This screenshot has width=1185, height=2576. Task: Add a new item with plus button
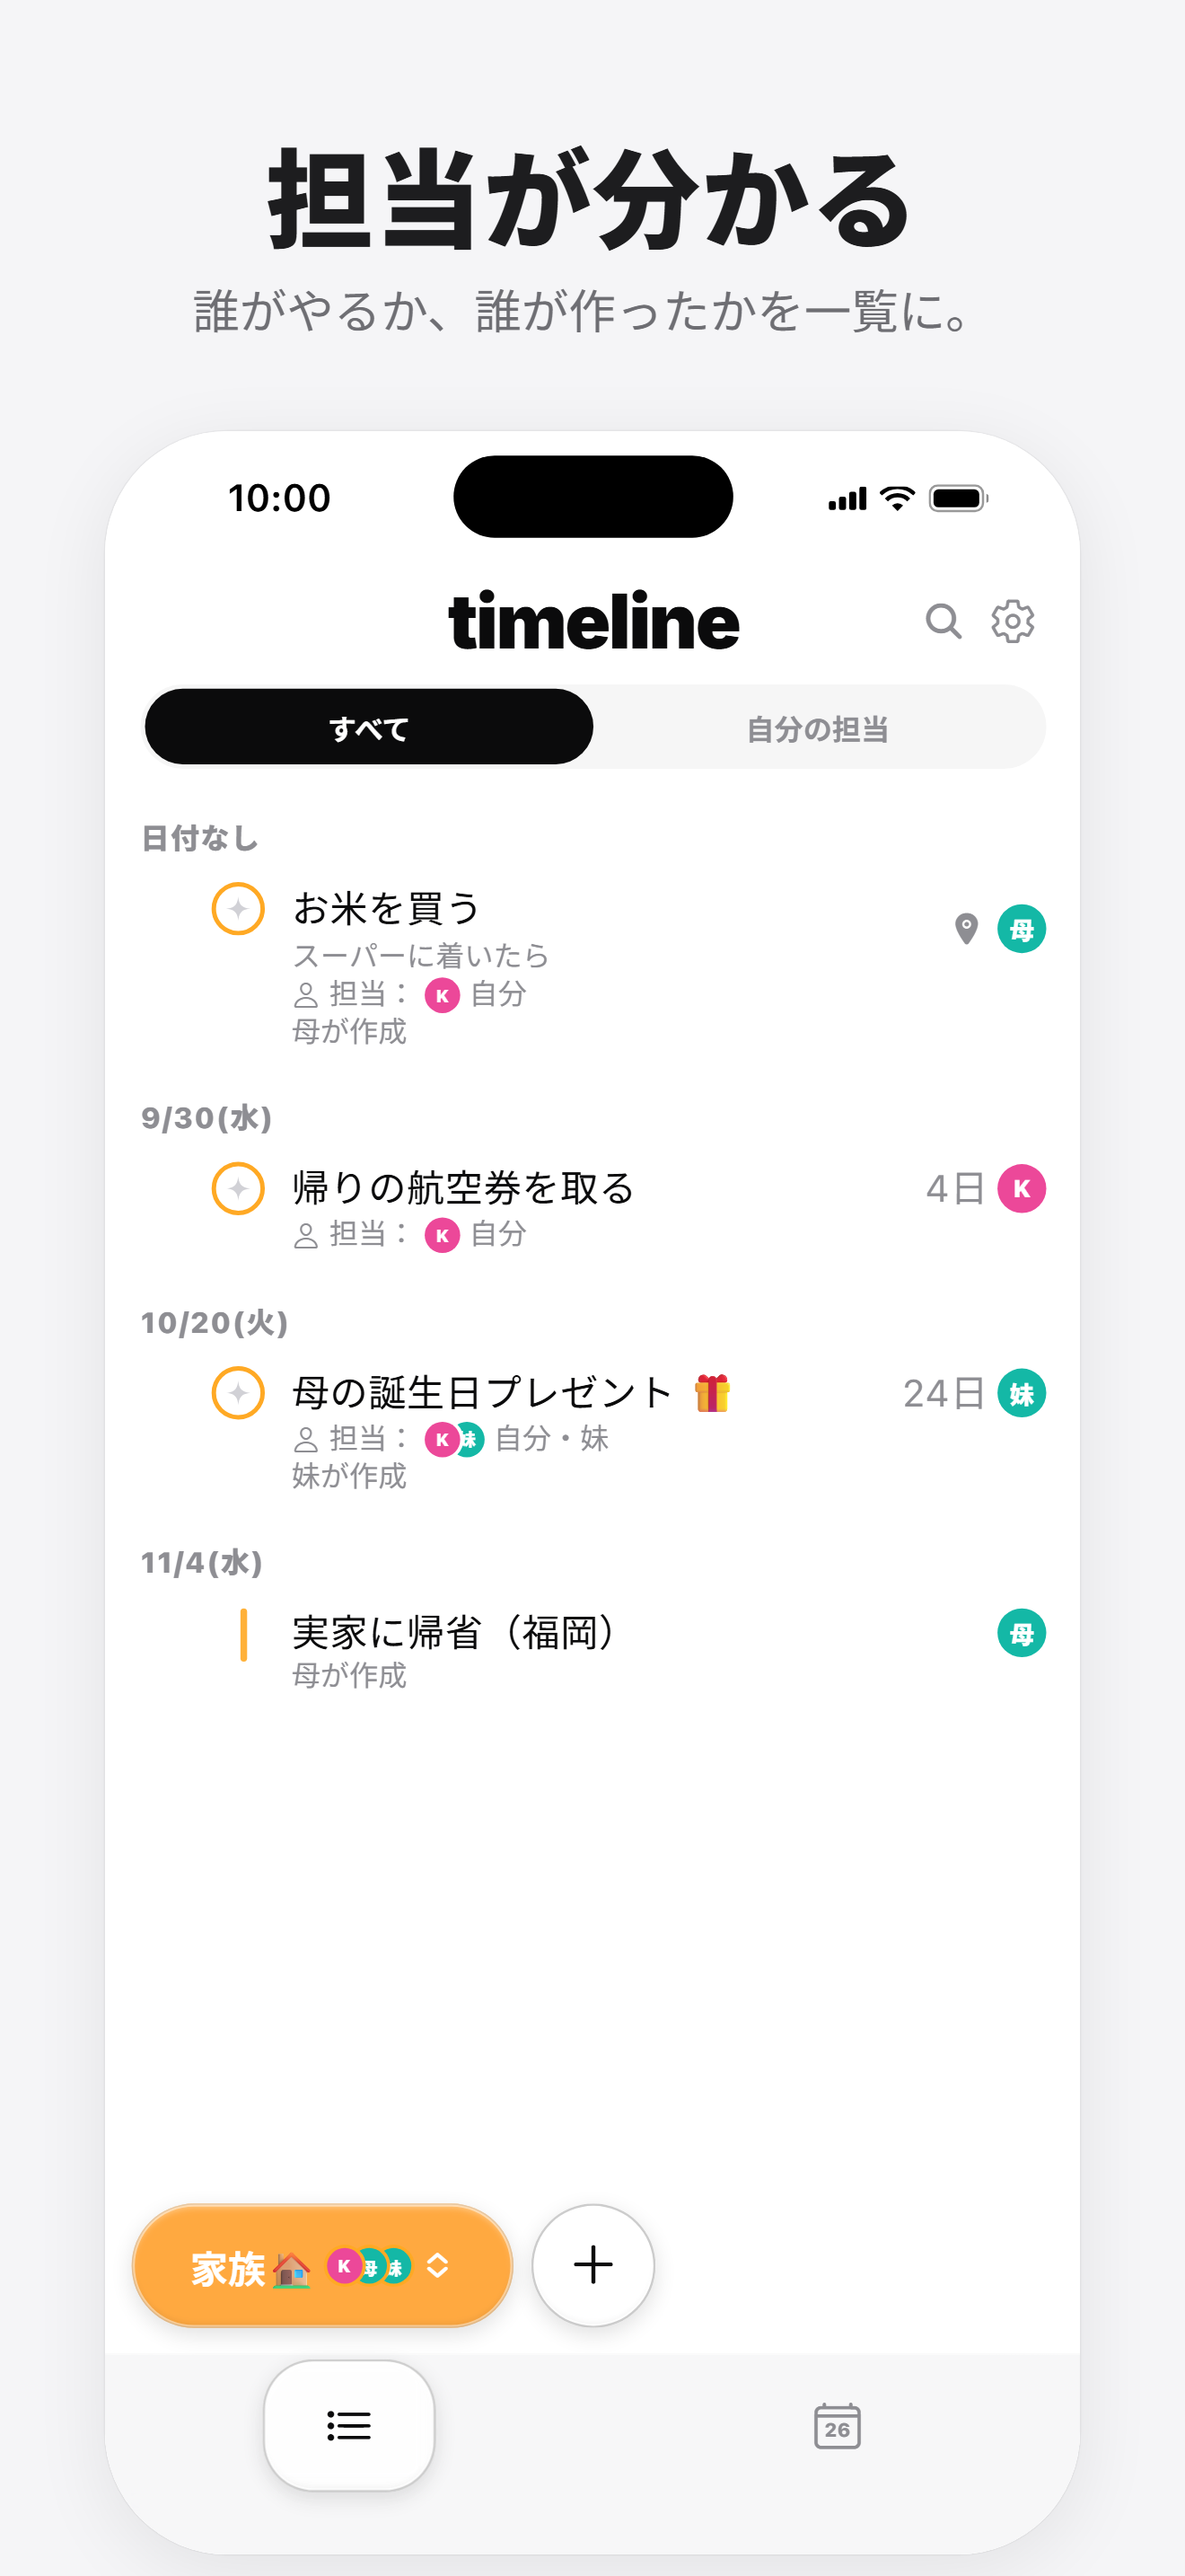coord(592,2265)
